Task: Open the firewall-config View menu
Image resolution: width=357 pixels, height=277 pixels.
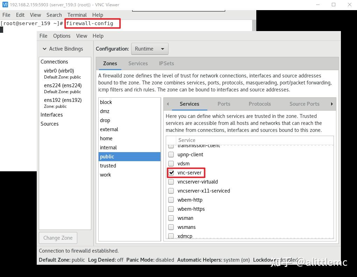Action: (81, 36)
